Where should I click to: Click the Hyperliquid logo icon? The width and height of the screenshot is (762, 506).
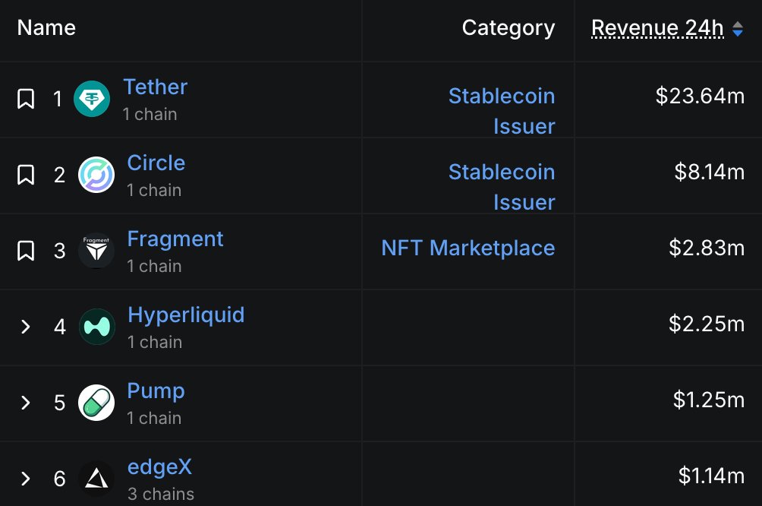point(96,327)
